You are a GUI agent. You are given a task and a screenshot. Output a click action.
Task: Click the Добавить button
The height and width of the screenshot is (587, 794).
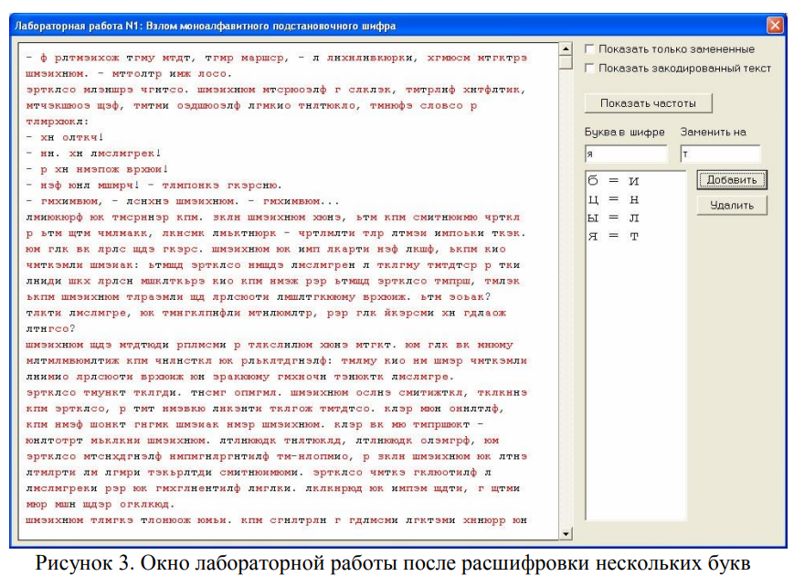pos(732,180)
